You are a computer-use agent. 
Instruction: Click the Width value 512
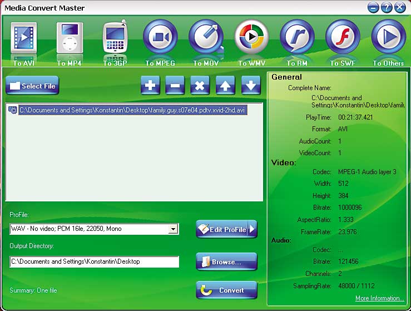coord(343,183)
